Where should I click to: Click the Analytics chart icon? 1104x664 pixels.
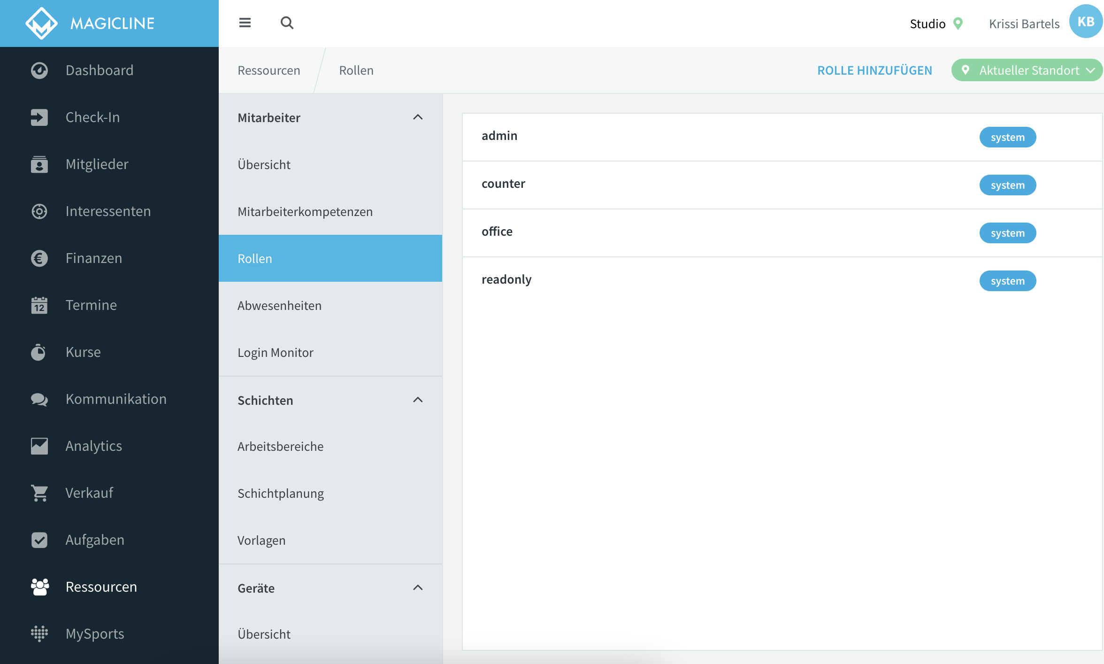tap(39, 446)
